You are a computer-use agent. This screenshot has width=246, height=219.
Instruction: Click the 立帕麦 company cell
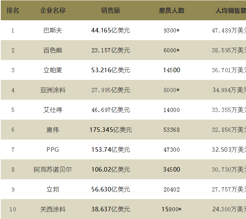click(53, 70)
